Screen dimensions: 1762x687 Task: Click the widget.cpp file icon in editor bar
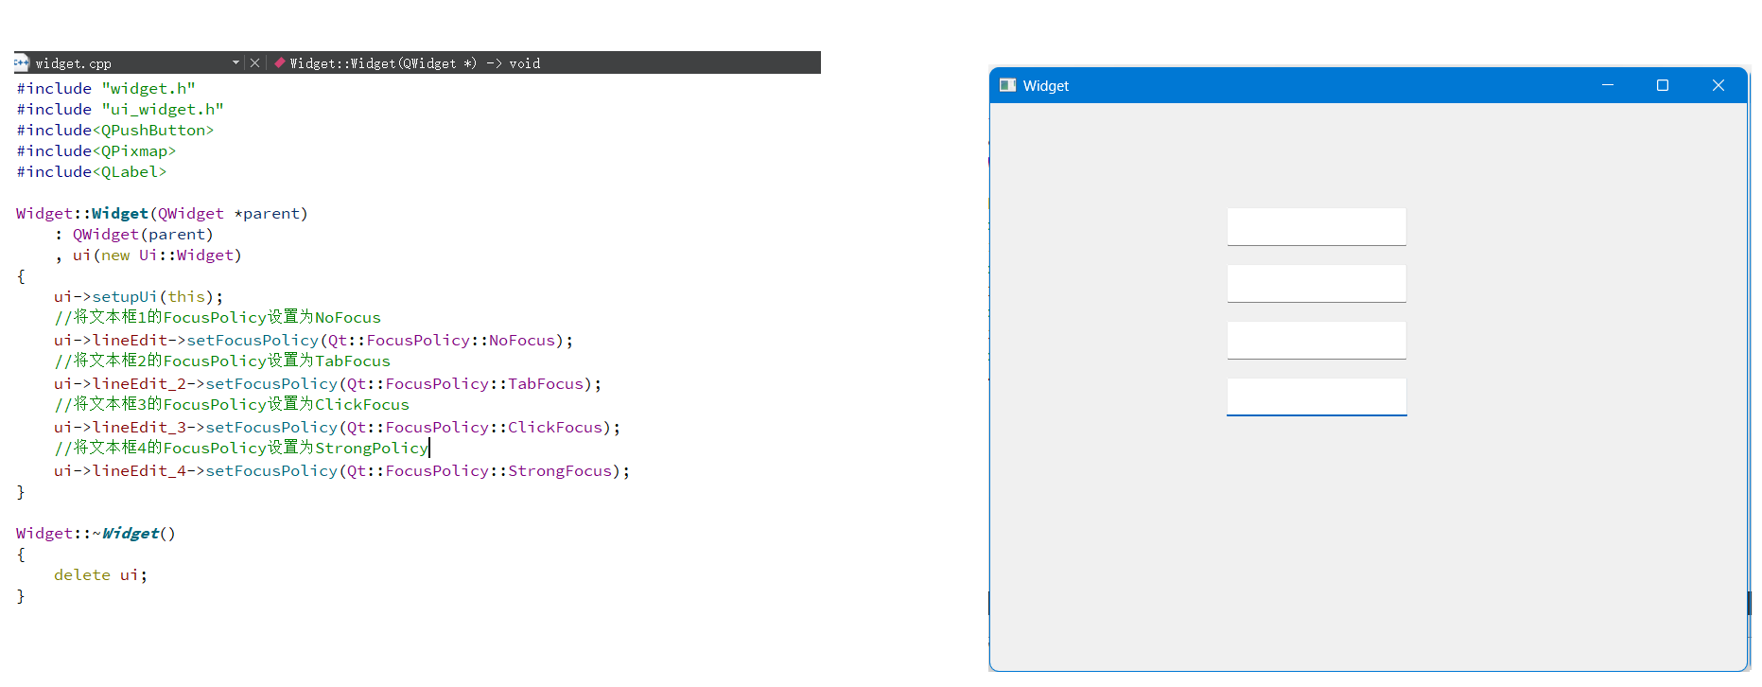[22, 63]
